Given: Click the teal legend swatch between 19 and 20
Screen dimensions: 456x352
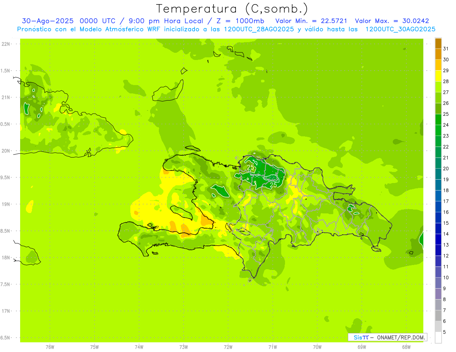Looking at the screenshot, I should pyautogui.click(x=438, y=174).
